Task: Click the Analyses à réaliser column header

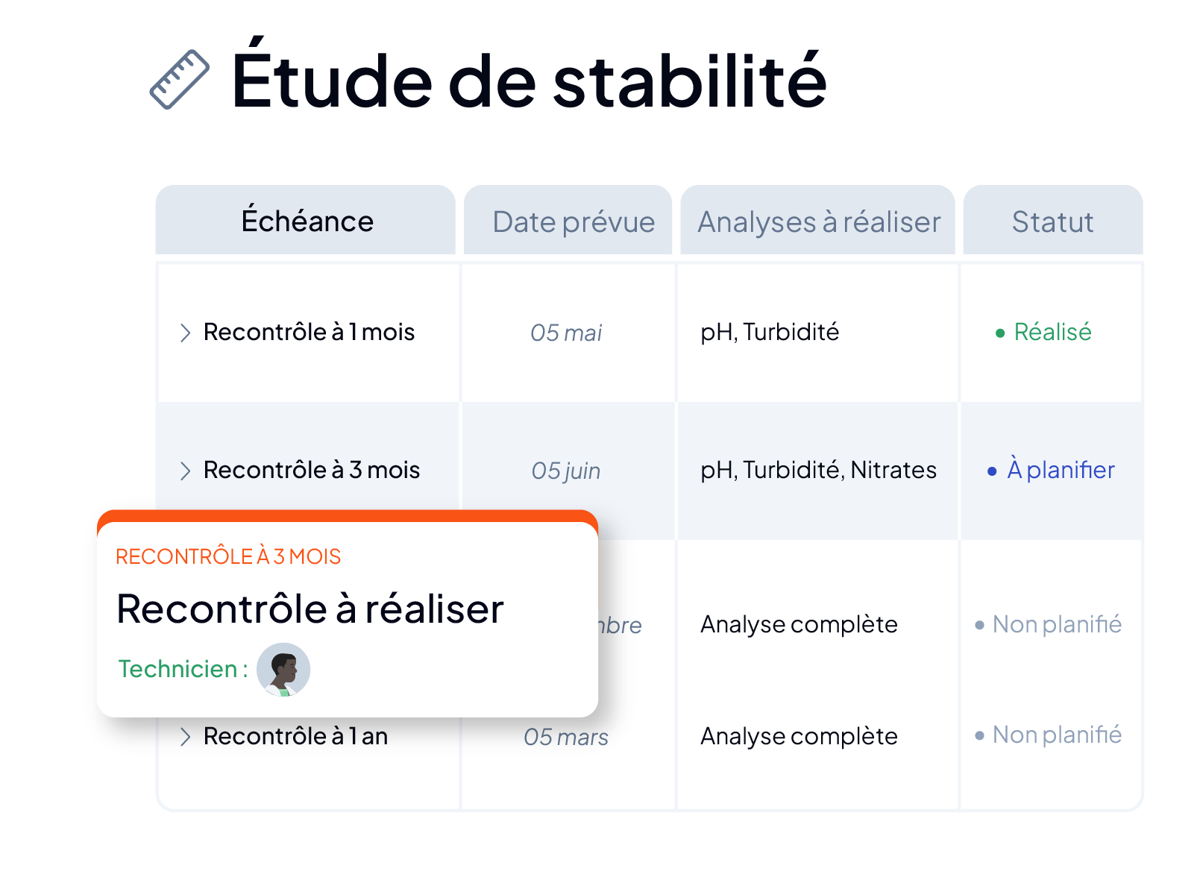Action: tap(818, 221)
